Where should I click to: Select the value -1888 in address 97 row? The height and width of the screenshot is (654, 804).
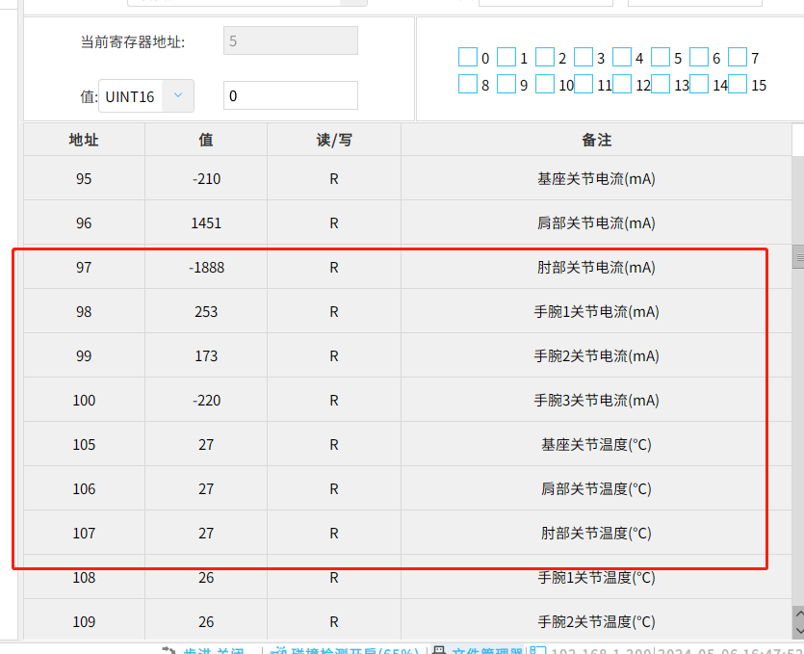coord(206,267)
